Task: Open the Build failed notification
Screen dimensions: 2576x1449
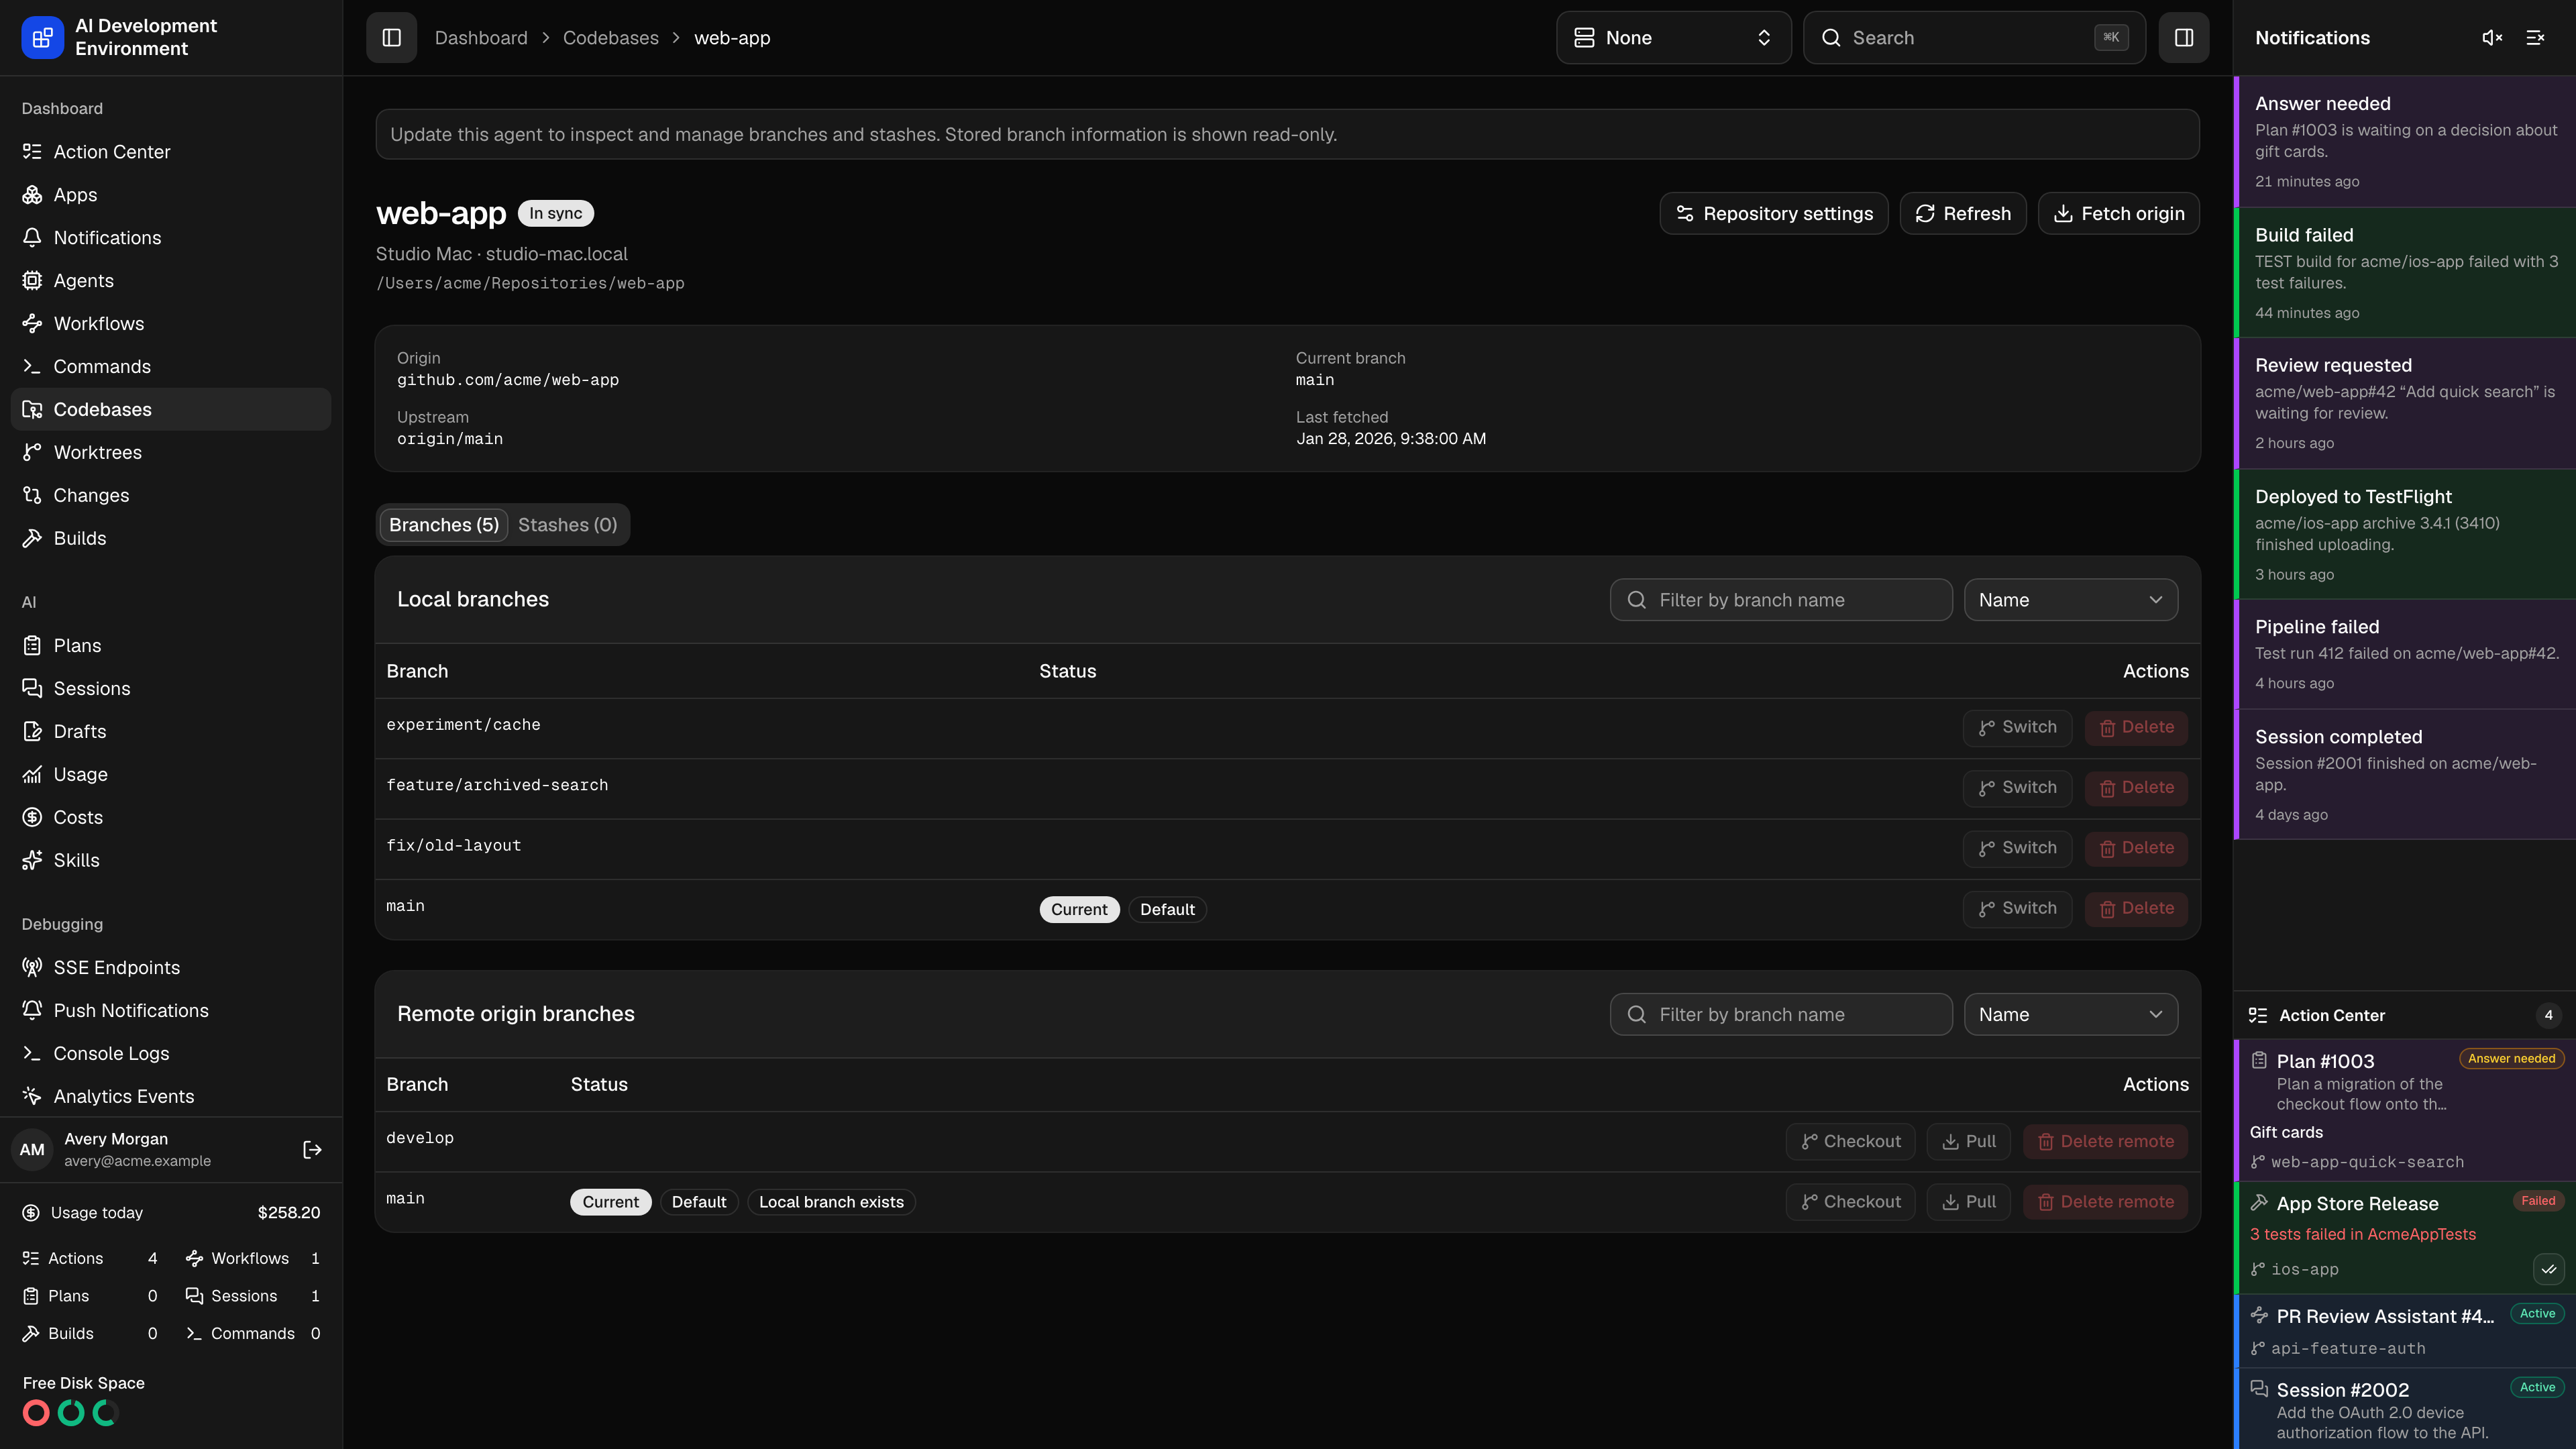Action: point(2405,273)
